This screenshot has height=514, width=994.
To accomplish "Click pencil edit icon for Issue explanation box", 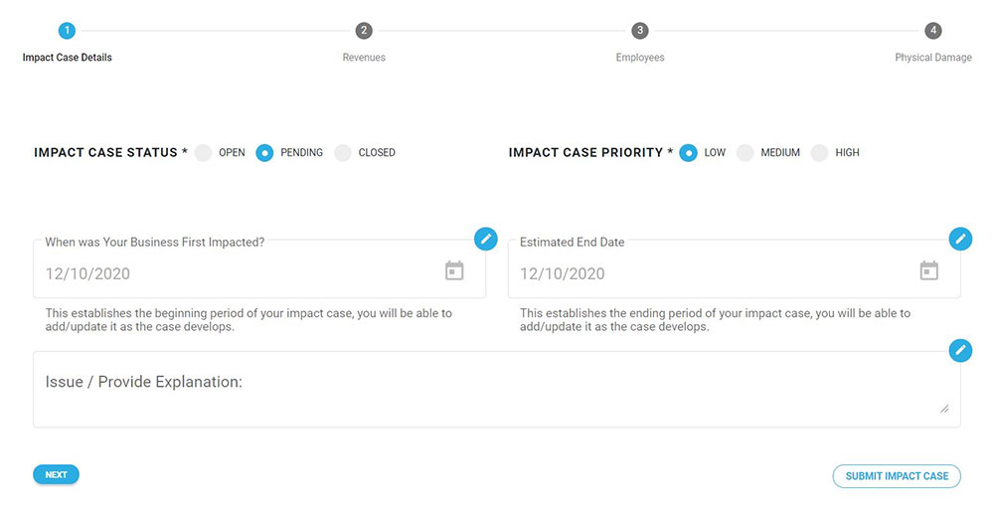I will coord(960,350).
